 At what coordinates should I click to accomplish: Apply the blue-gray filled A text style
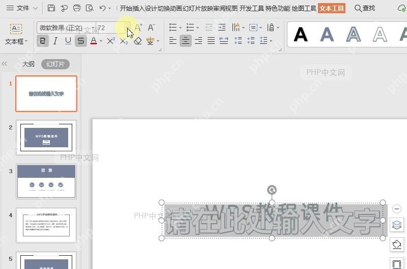click(x=327, y=34)
